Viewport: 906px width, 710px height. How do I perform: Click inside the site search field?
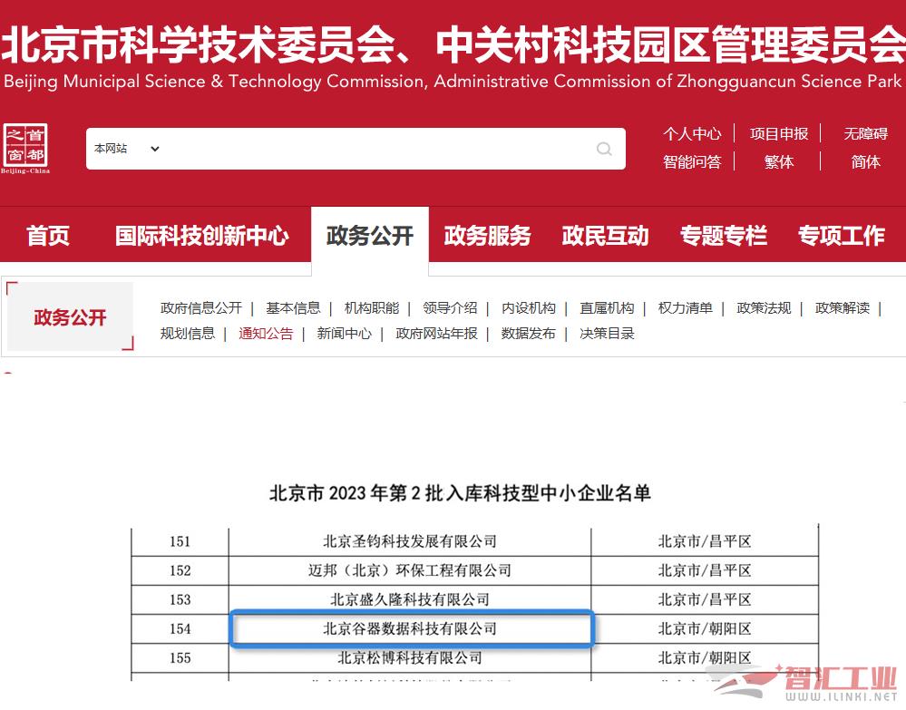tap(372, 149)
